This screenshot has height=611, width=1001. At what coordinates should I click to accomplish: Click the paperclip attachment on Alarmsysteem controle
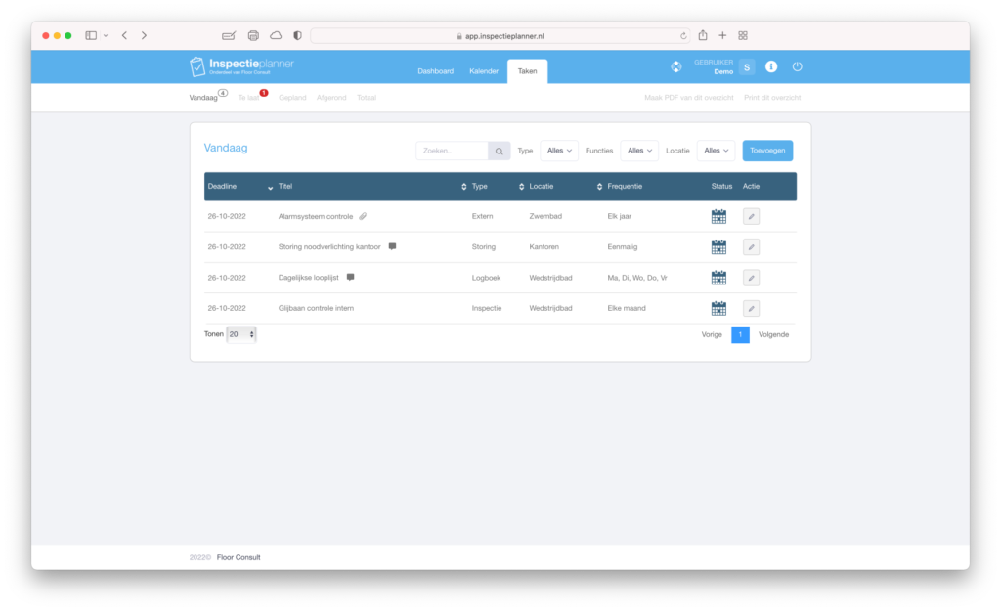362,215
